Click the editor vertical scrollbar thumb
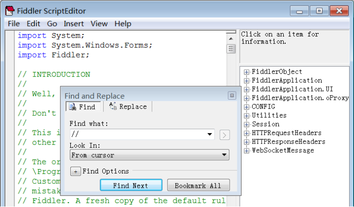Viewport: 354px width, 207px height. [231, 49]
